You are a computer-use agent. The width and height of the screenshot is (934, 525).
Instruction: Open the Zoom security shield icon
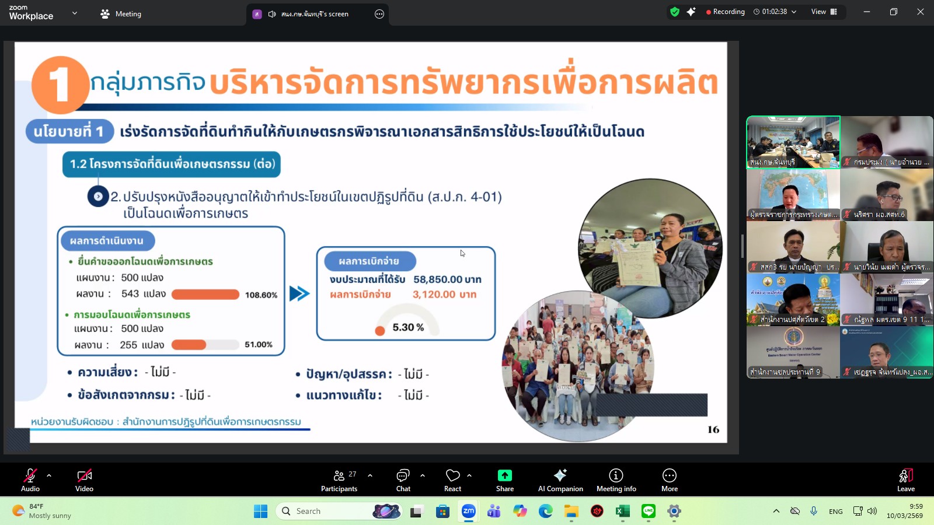point(675,11)
